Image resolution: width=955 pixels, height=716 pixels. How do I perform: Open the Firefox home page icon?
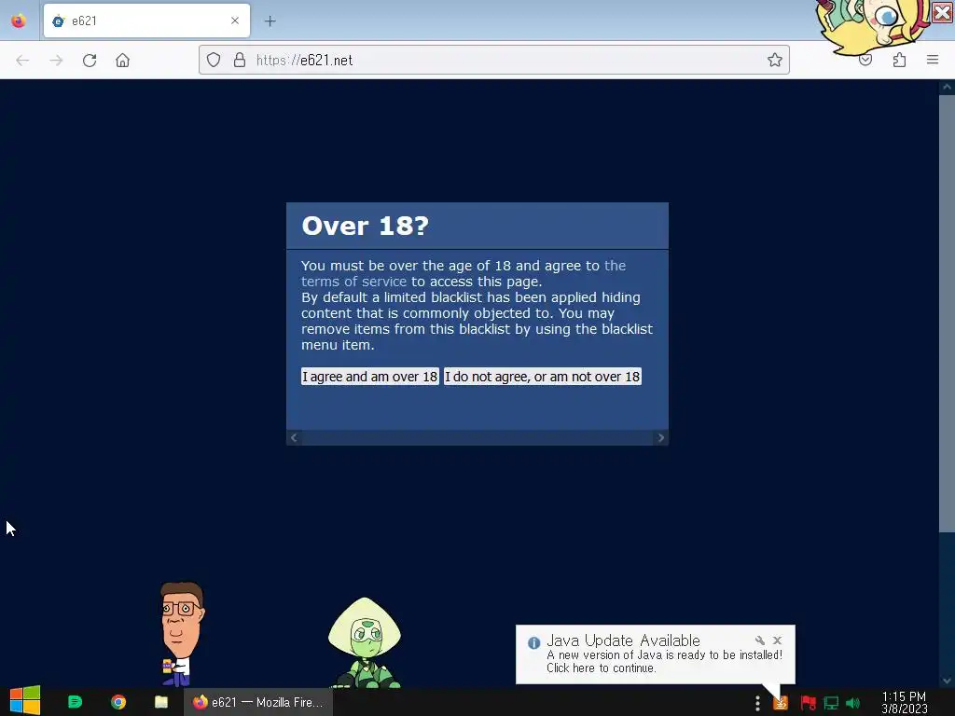point(122,61)
